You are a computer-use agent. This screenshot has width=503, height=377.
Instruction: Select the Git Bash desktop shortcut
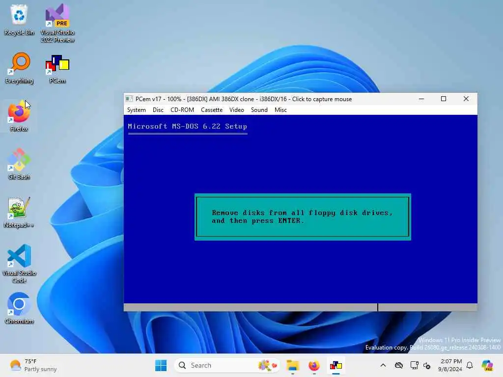coord(19,164)
